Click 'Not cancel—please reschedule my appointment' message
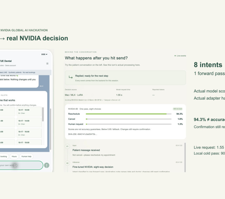Image resolution: width=225 pixels, height=199 pixels. [94, 155]
